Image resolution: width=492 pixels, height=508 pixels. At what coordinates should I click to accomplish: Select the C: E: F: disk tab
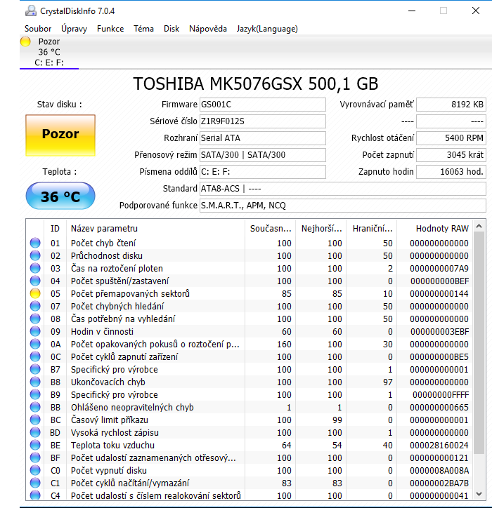pos(49,52)
